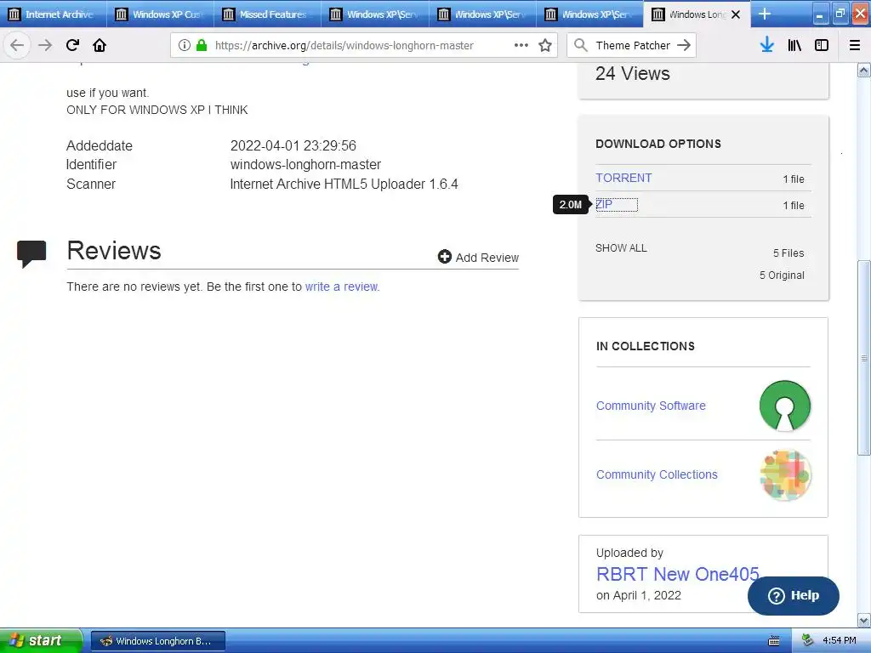Image resolution: width=871 pixels, height=653 pixels.
Task: Switch to the Missed Features tab
Action: pyautogui.click(x=268, y=14)
